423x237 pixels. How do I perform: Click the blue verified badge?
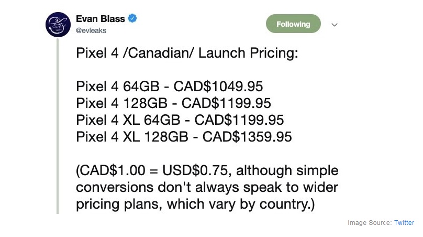click(133, 19)
